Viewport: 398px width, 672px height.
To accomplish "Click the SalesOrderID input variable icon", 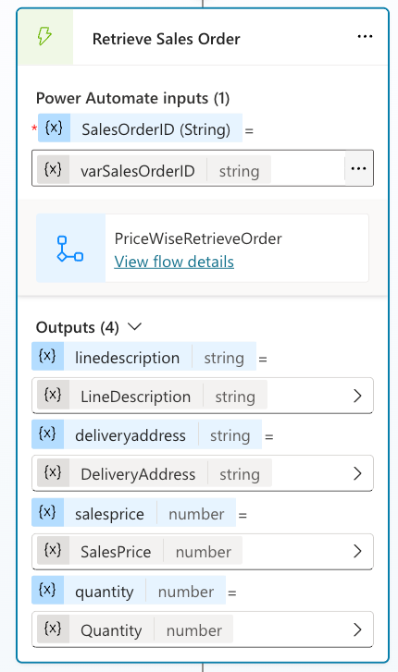I will (x=54, y=128).
